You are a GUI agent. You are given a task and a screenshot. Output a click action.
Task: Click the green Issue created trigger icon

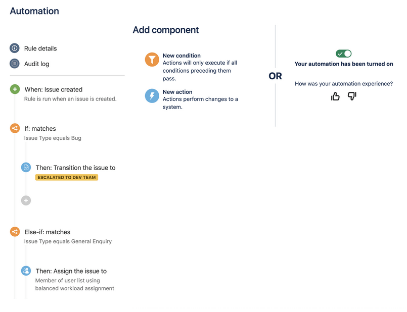point(15,89)
